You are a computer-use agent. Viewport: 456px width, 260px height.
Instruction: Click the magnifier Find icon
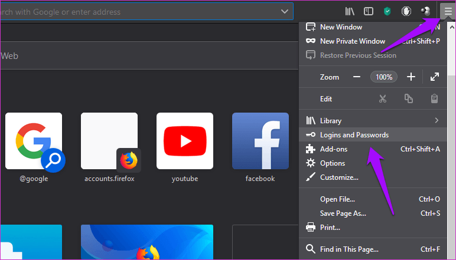311,249
